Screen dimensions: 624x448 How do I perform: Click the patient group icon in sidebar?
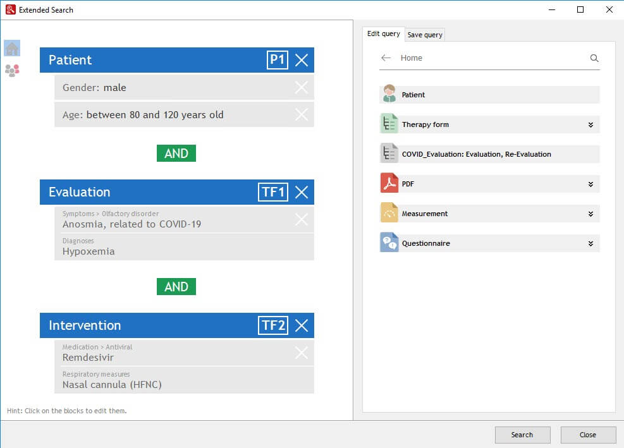click(12, 70)
